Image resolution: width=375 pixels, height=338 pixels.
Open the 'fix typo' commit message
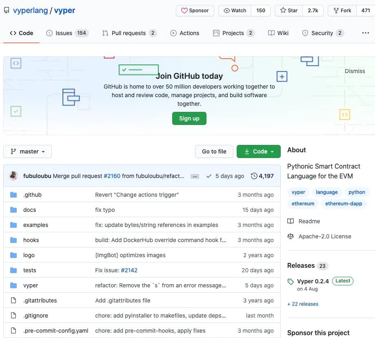tap(105, 210)
